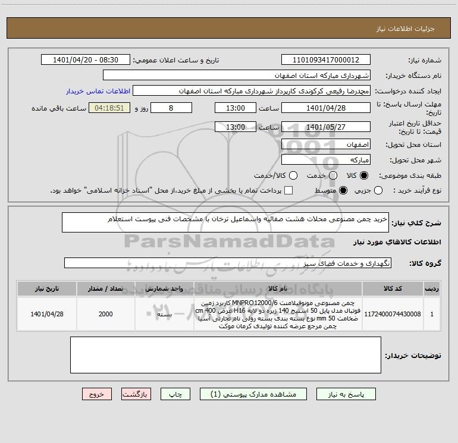
Task: Click the ردیف column header
Action: click(x=432, y=288)
